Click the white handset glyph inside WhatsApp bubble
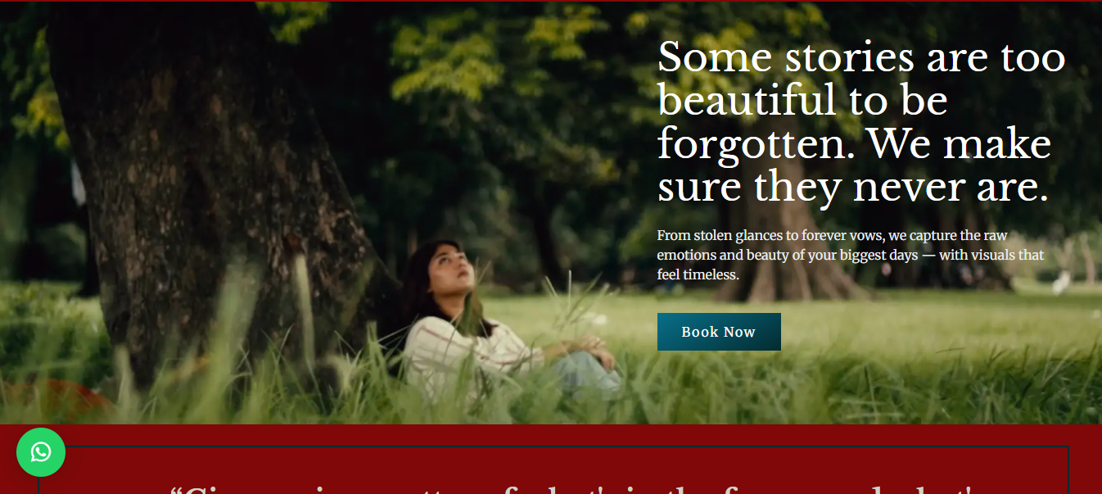Screen dimensions: 1102x494 click(x=41, y=452)
